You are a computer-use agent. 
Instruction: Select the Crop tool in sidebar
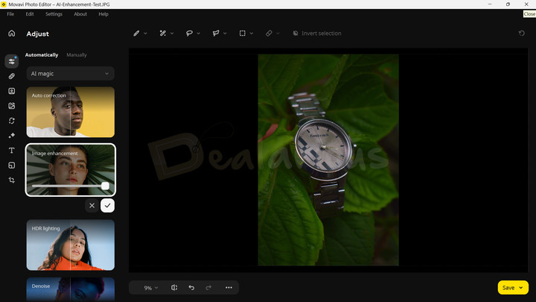12,180
